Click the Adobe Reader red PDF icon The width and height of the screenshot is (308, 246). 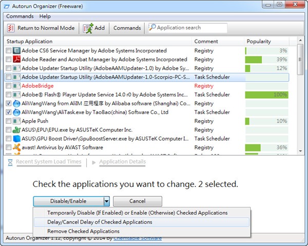tap(16, 60)
